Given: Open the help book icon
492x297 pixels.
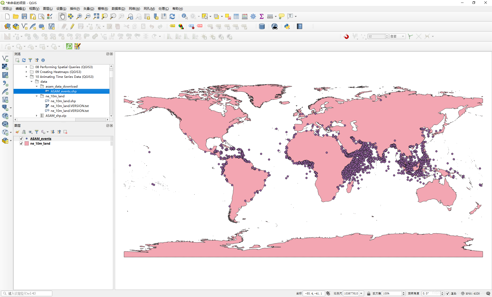Looking at the screenshot, I should tap(300, 26).
